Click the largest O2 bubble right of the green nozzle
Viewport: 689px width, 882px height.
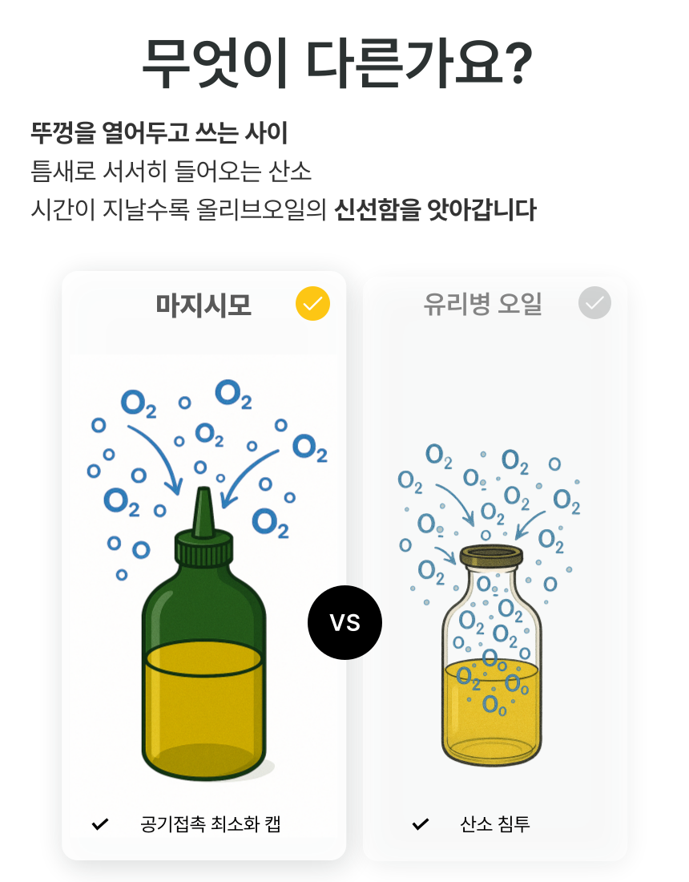point(270,521)
